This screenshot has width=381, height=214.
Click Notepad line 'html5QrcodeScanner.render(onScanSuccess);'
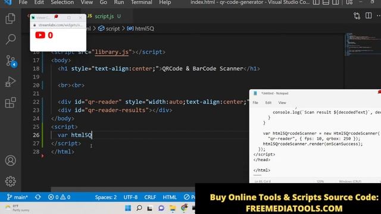(x=313, y=144)
